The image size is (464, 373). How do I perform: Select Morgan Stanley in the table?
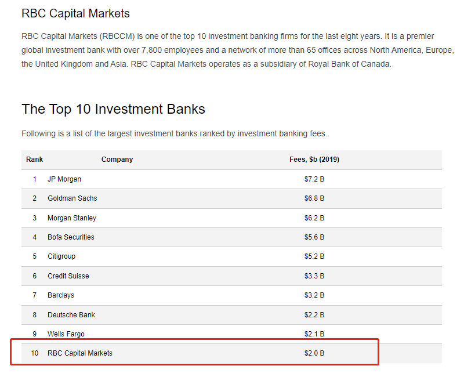coord(72,218)
